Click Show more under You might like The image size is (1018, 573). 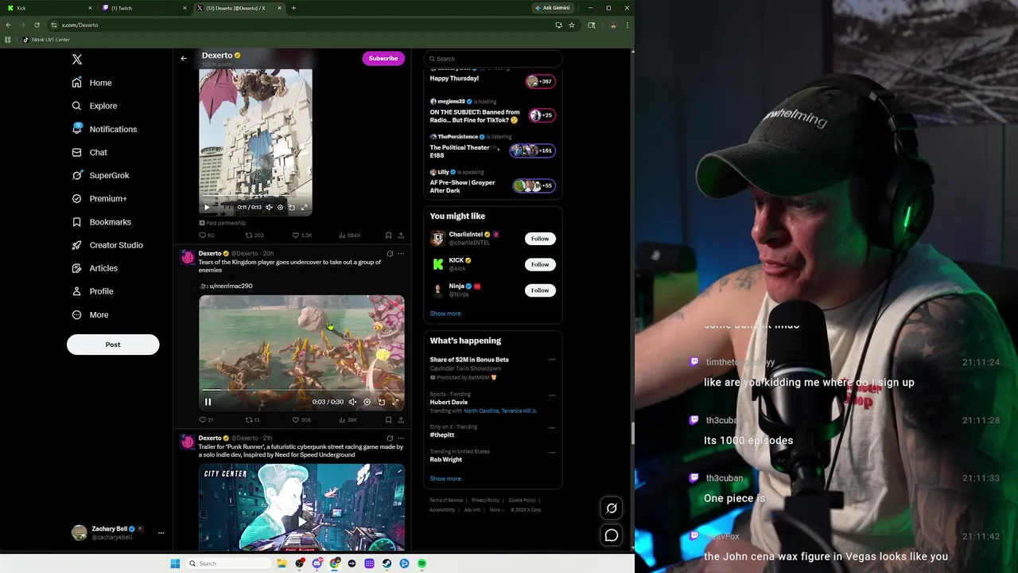click(445, 314)
